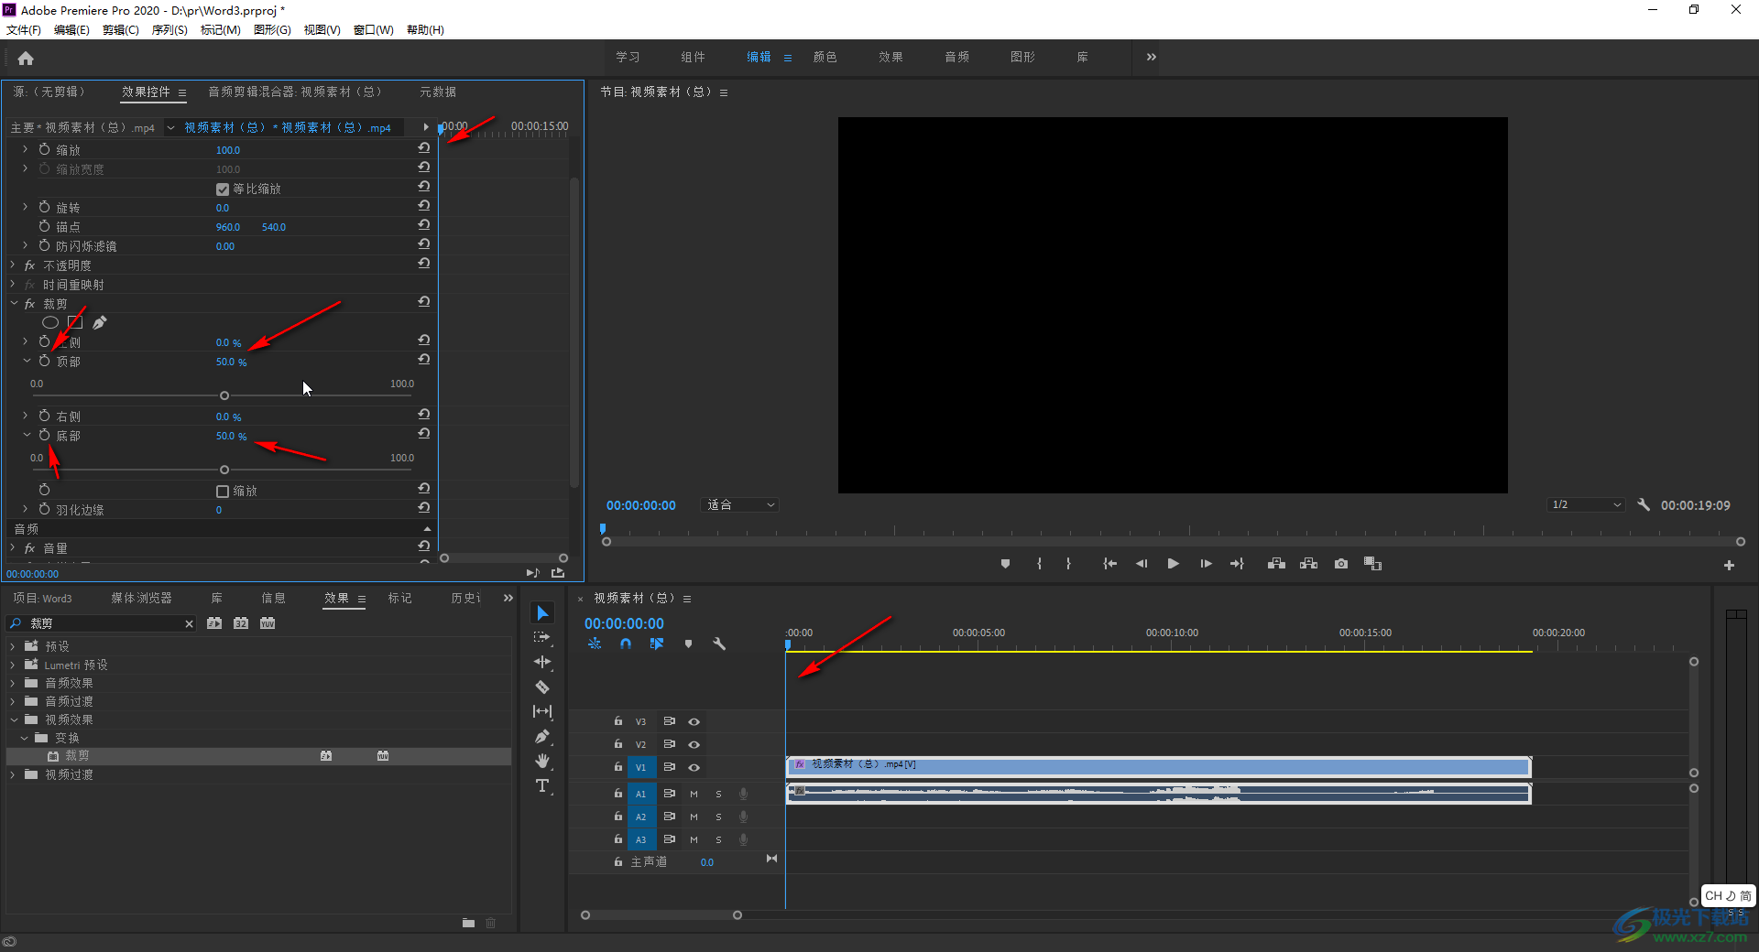
Task: Select the 裁剪 effect in the list
Action: coord(77,756)
